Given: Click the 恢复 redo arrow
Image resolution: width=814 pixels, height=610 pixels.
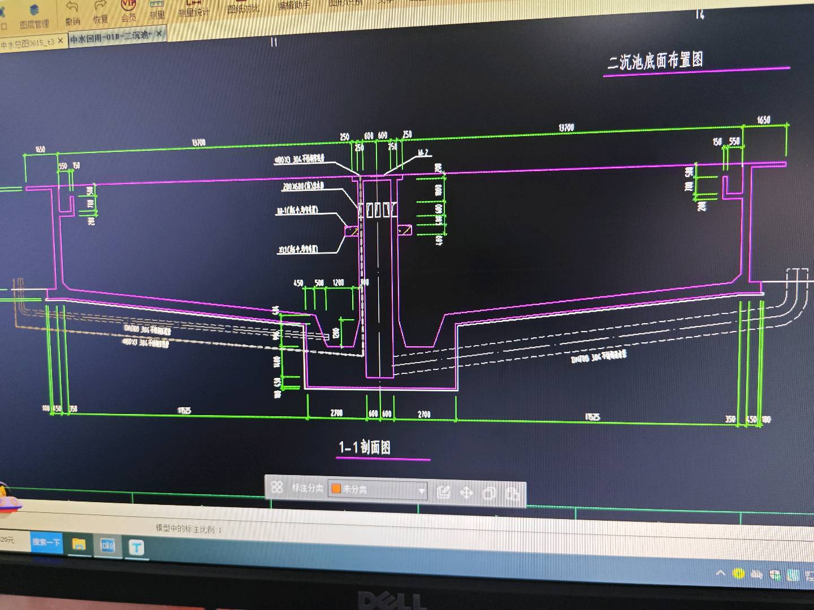Looking at the screenshot, I should click(100, 12).
